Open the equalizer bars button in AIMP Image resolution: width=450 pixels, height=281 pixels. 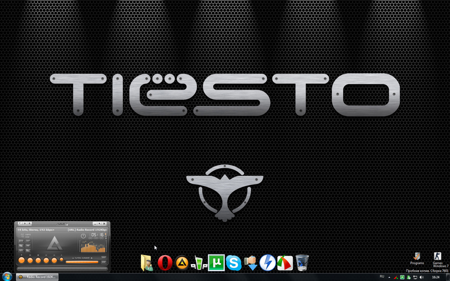(x=28, y=250)
